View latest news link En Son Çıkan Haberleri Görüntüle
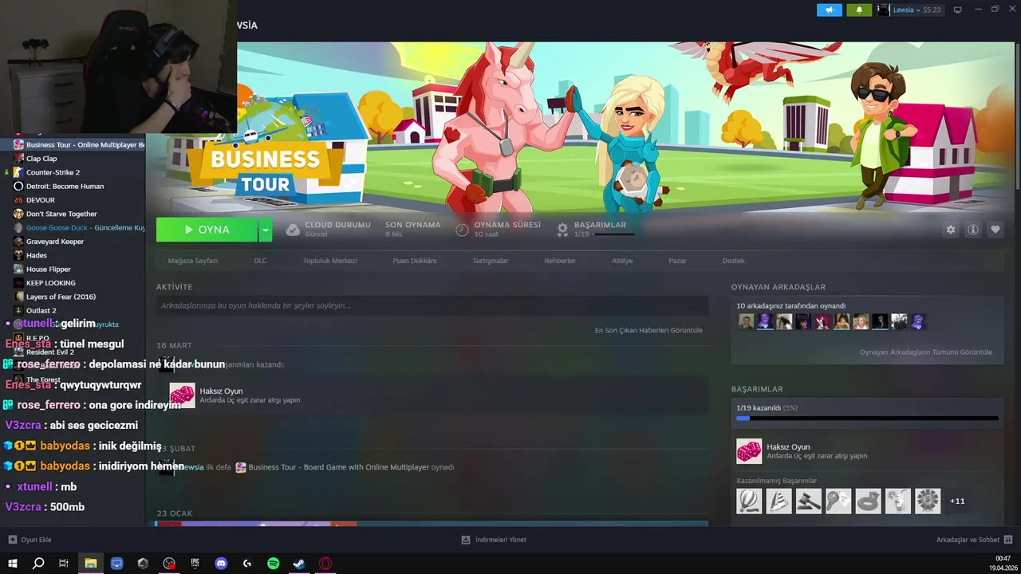The height and width of the screenshot is (574, 1021). point(648,330)
